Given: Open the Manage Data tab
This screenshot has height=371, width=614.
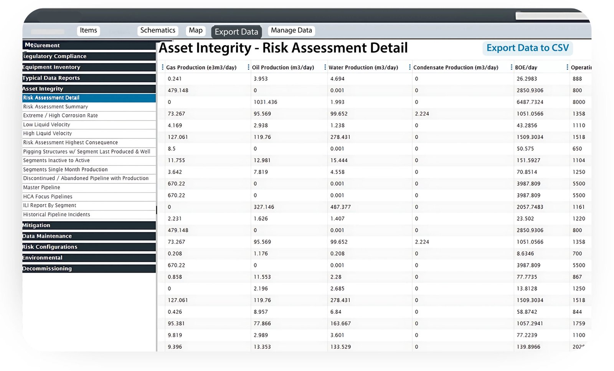Looking at the screenshot, I should (291, 30).
